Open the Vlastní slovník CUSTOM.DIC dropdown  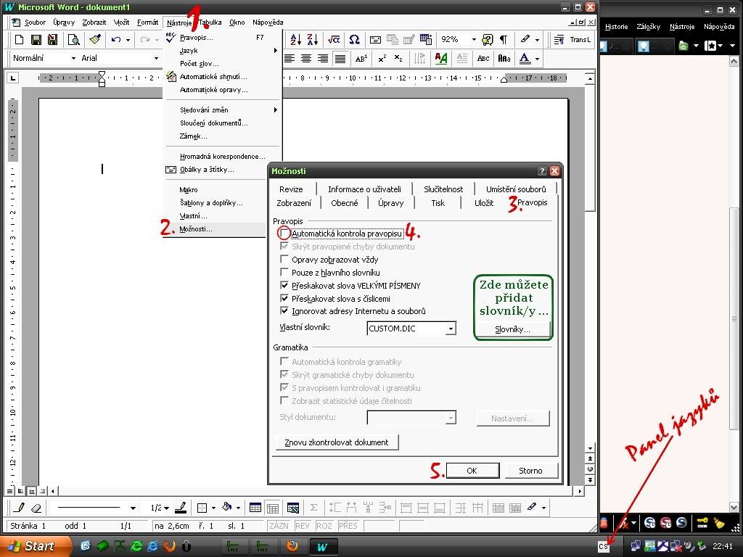pyautogui.click(x=451, y=329)
